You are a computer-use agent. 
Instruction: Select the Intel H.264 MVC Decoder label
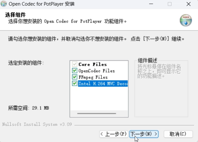tap(103, 84)
